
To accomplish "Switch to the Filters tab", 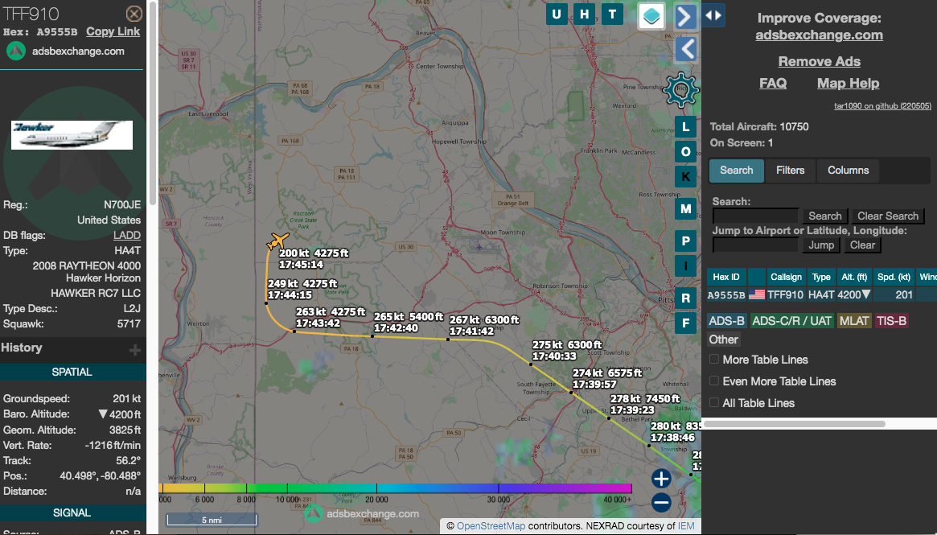I will 790,171.
